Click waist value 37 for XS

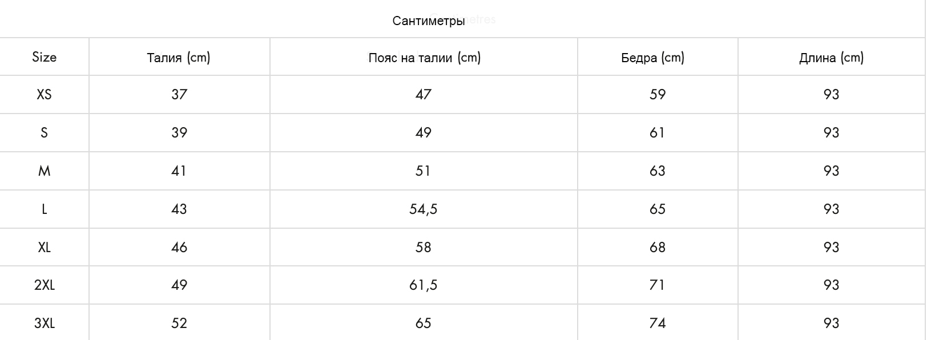179,95
